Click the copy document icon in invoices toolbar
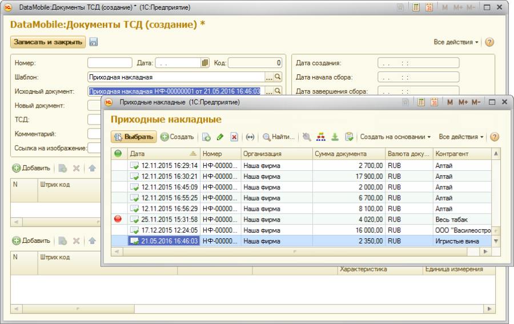This screenshot has width=514, height=324. 206,137
